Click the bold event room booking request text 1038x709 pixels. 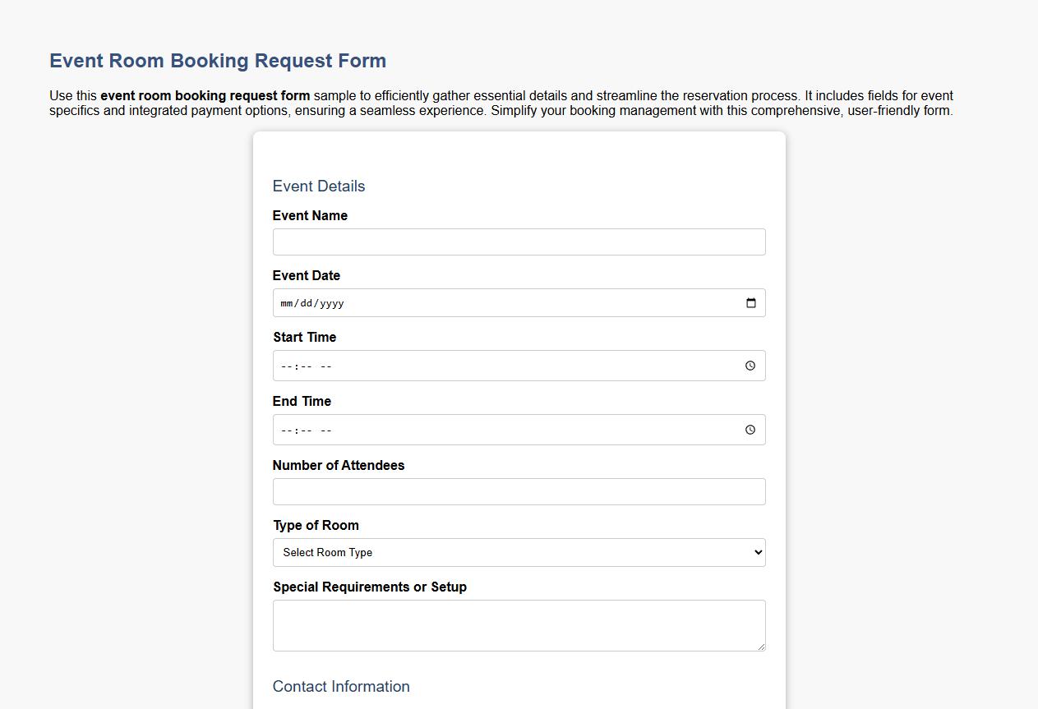[204, 95]
